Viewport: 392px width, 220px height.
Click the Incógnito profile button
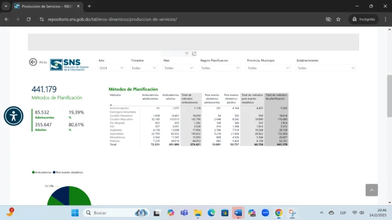click(x=362, y=19)
